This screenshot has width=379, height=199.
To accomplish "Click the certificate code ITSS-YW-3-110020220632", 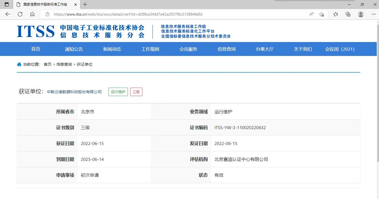I will pos(240,128).
